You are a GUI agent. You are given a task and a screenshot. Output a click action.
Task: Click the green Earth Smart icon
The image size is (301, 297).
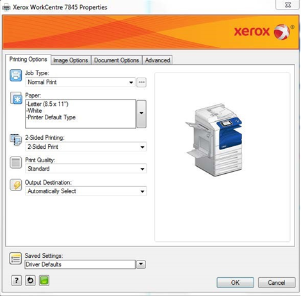click(44, 280)
